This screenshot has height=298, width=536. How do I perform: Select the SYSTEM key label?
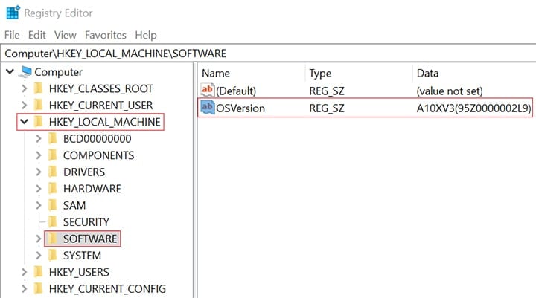pos(82,256)
